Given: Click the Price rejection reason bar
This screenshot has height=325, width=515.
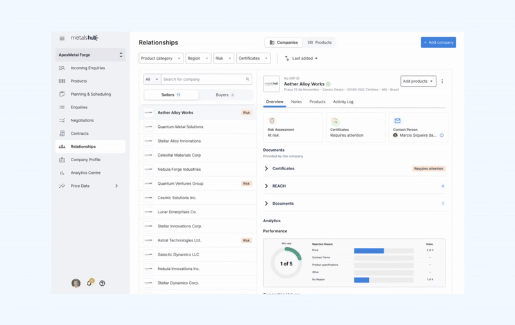Looking at the screenshot, I should tap(384, 250).
